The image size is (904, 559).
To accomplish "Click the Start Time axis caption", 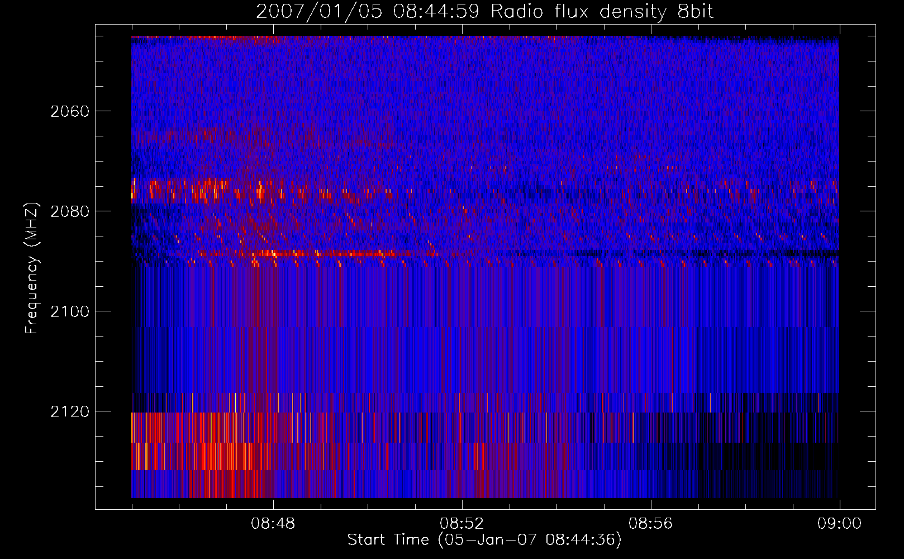I will (484, 540).
